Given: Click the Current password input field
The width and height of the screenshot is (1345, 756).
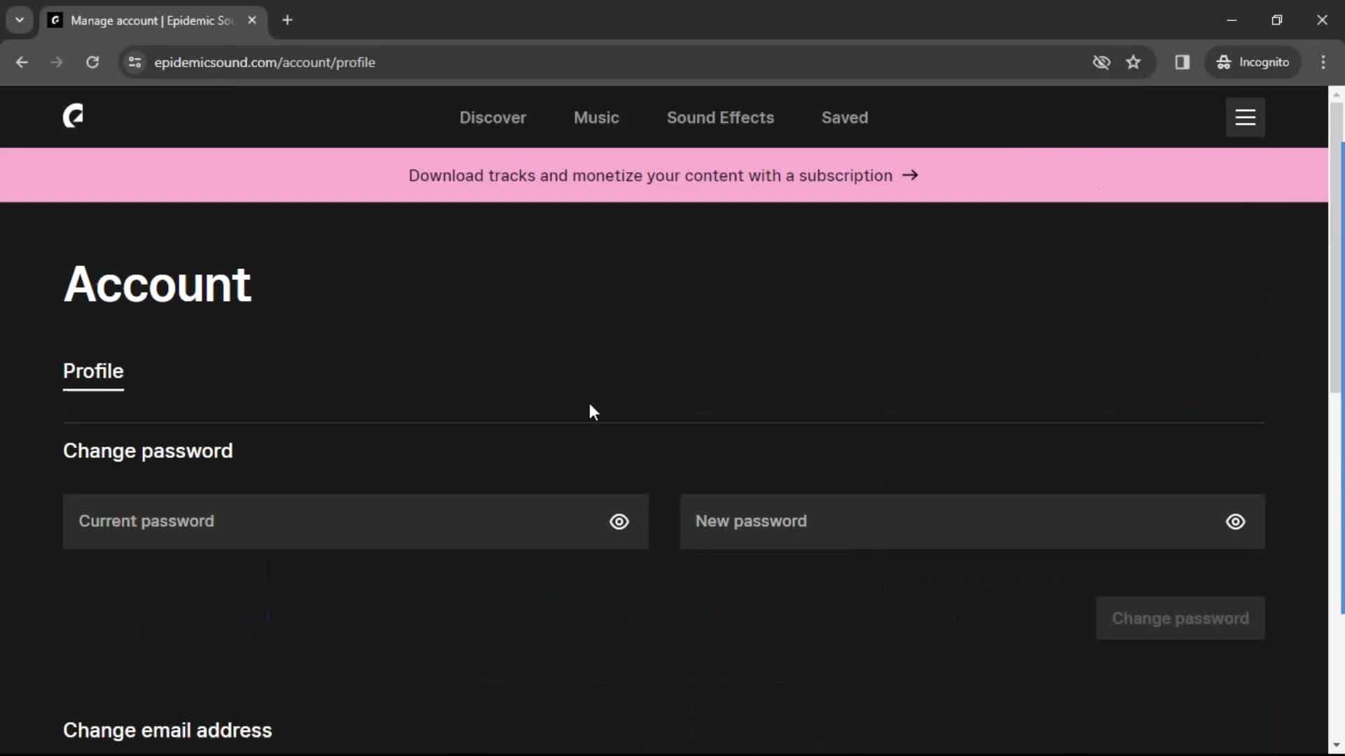Looking at the screenshot, I should [x=356, y=521].
